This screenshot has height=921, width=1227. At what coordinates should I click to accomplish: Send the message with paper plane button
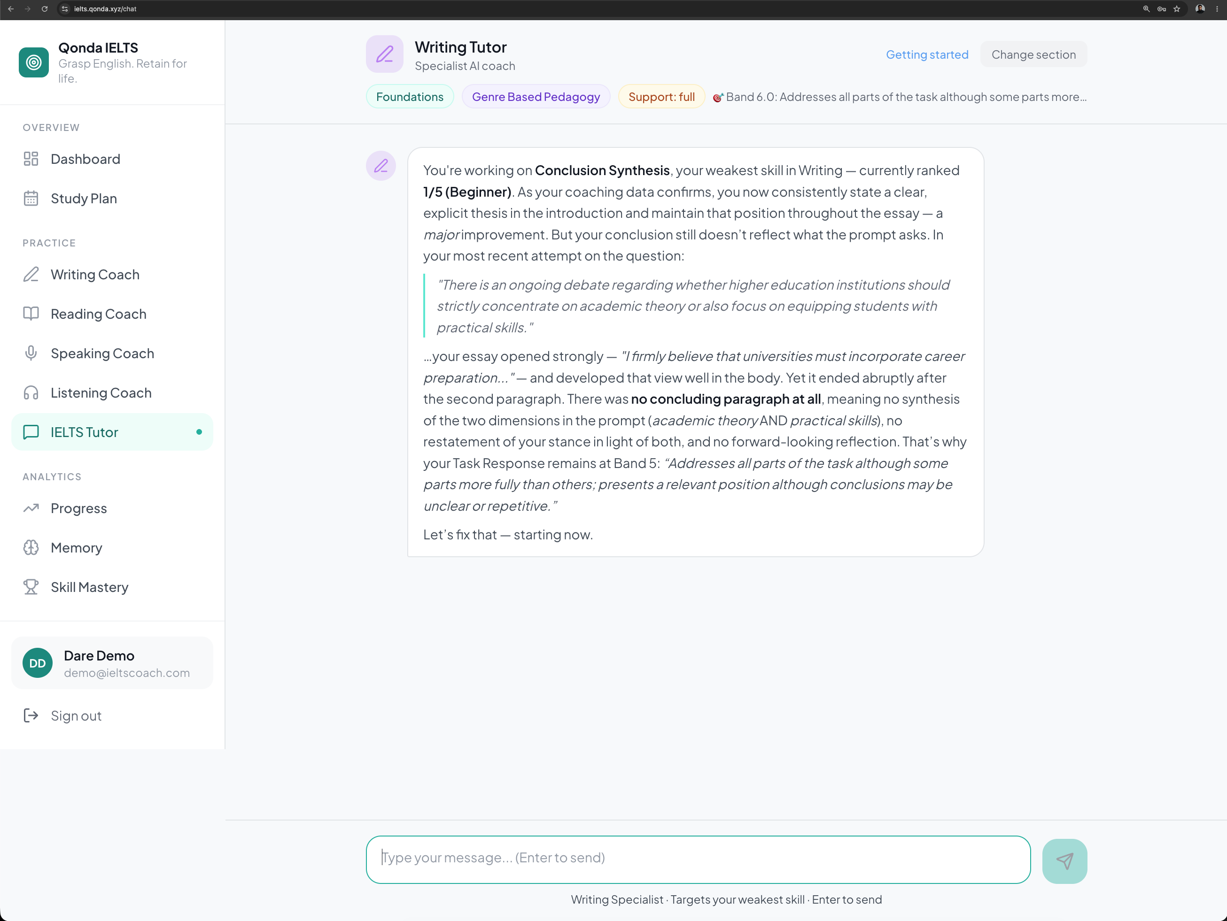pos(1064,860)
